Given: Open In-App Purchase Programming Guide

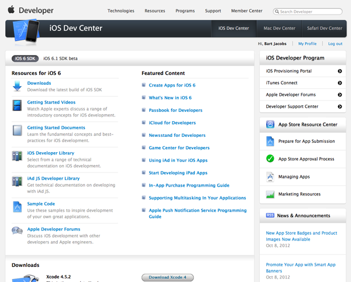Looking at the screenshot, I should 189,185.
